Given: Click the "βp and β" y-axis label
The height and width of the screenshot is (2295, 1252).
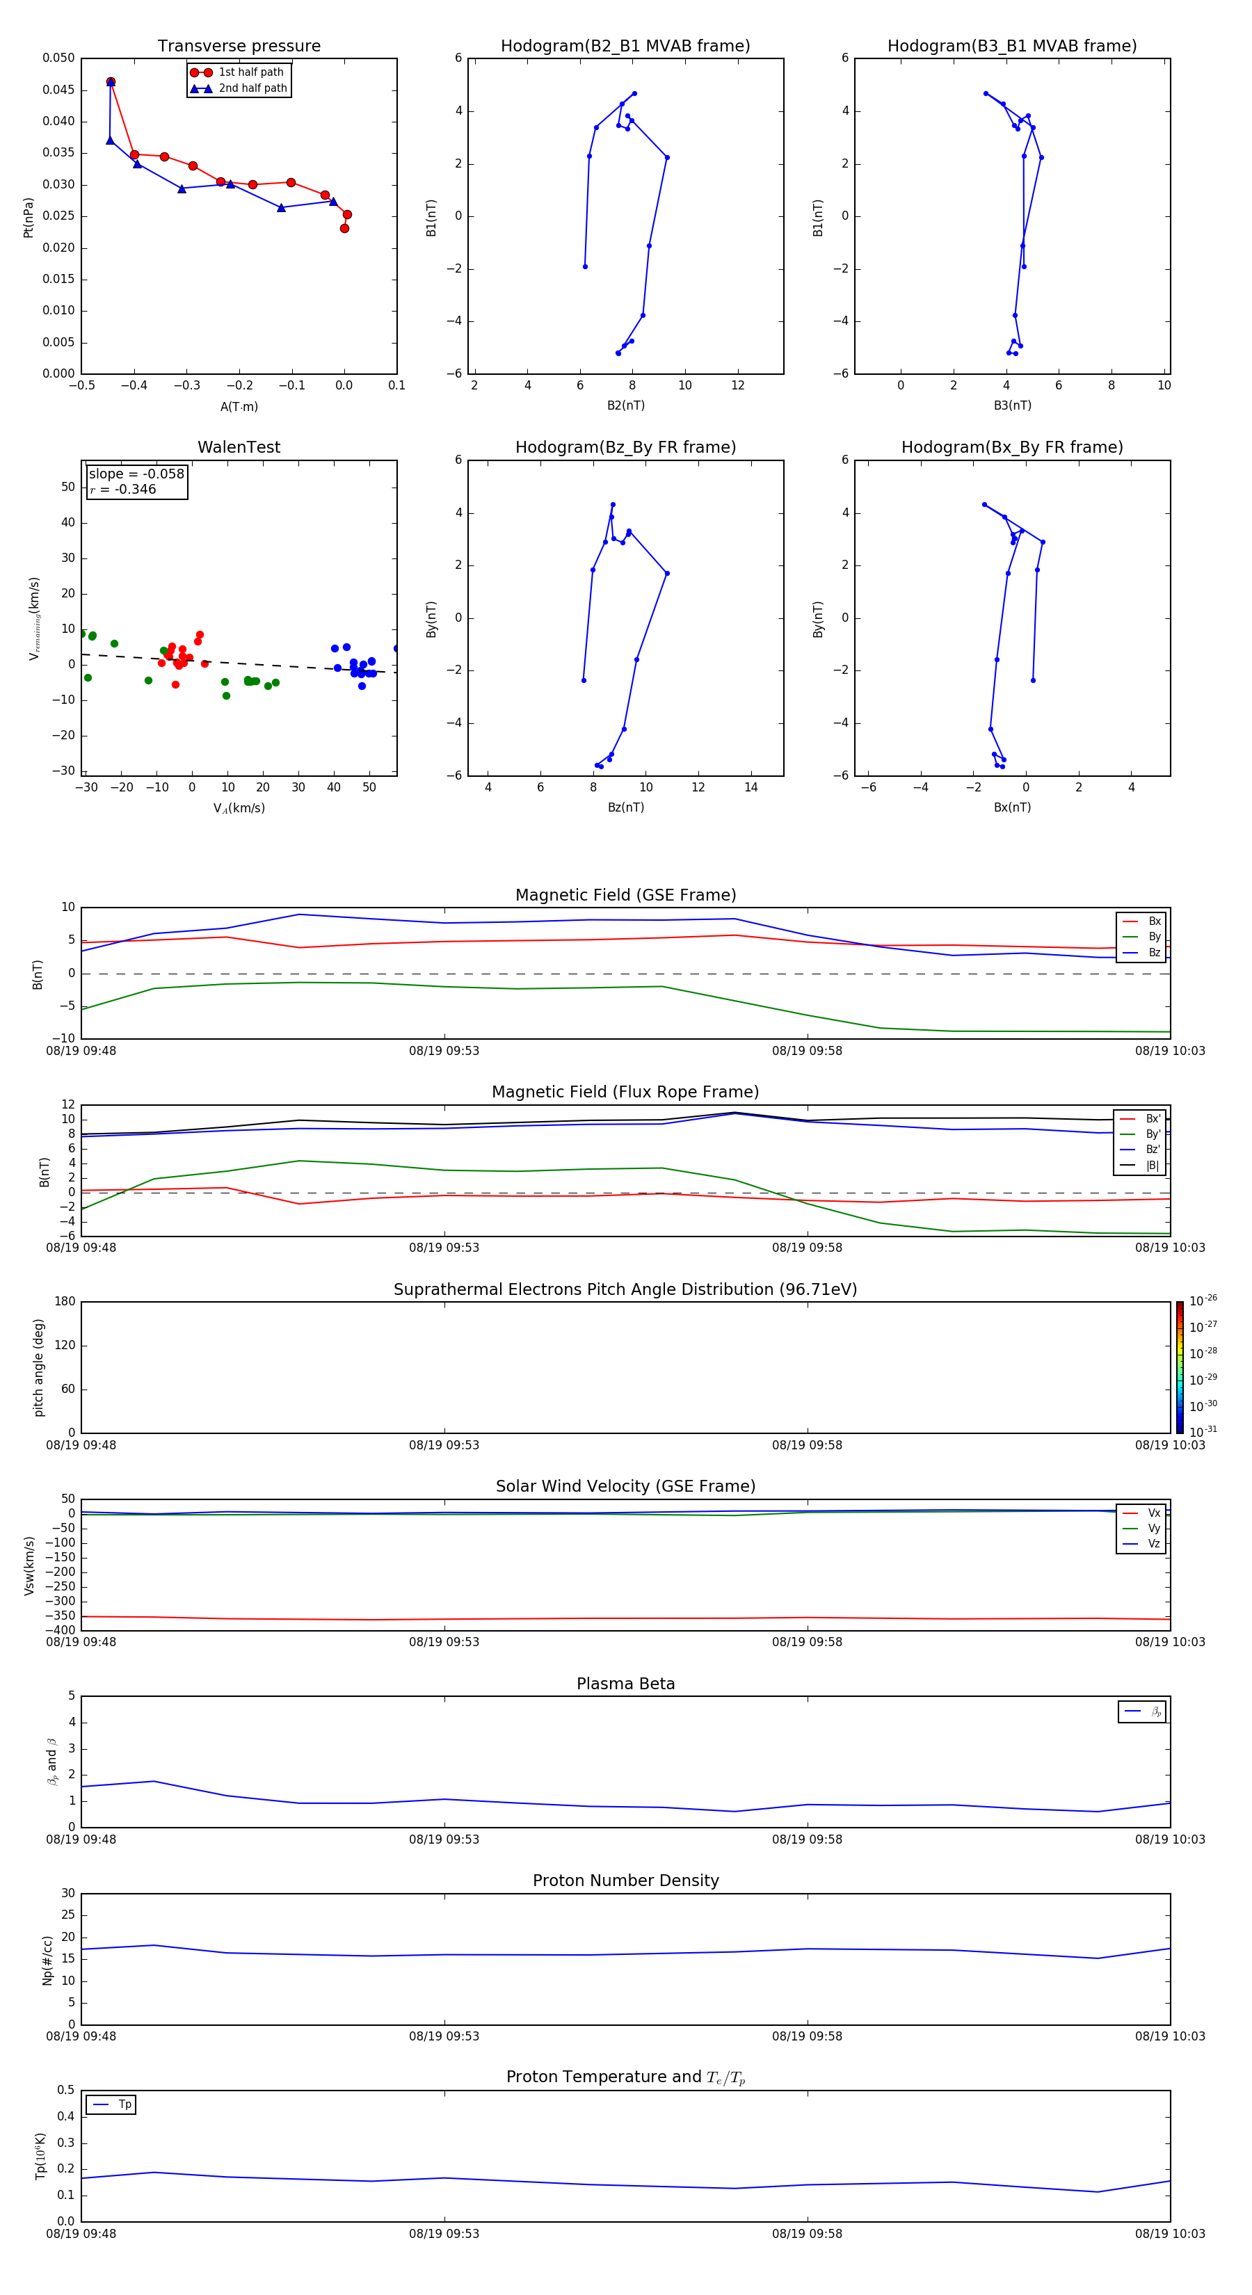Looking at the screenshot, I should tap(51, 1762).
